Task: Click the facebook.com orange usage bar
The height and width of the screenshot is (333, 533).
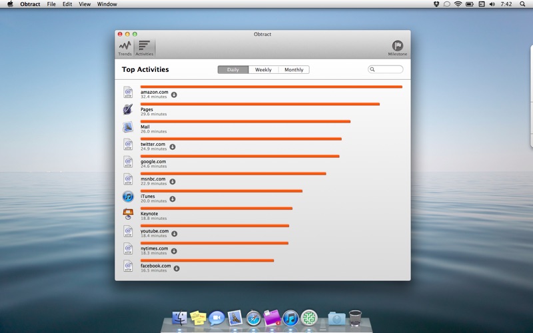Action: 207,260
